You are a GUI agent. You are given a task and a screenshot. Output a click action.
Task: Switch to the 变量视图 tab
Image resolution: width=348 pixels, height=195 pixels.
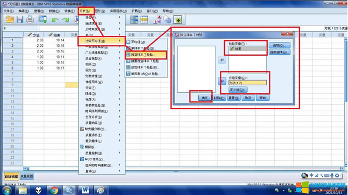point(27,176)
